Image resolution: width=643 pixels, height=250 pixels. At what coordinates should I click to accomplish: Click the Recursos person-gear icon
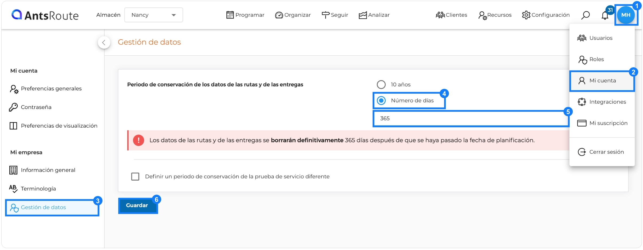[483, 15]
